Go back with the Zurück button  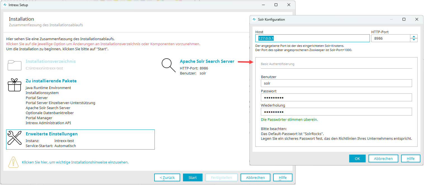point(167,177)
